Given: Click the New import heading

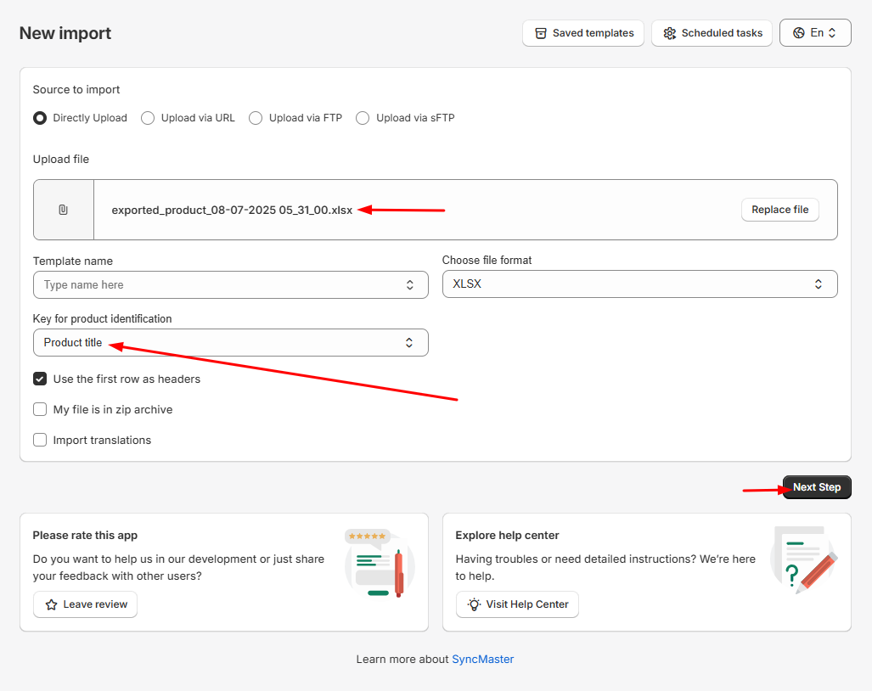Looking at the screenshot, I should click(65, 33).
